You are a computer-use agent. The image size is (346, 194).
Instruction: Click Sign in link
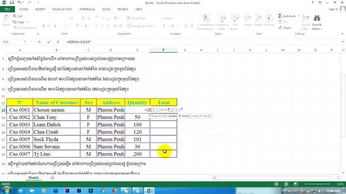333,9
